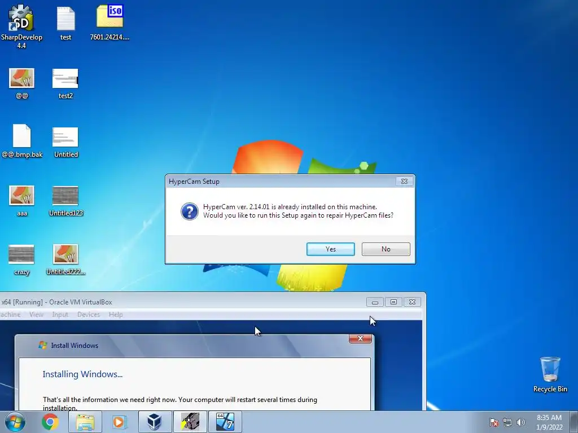The height and width of the screenshot is (433, 578).
Task: Select the @@ image file on desktop
Action: click(x=22, y=83)
